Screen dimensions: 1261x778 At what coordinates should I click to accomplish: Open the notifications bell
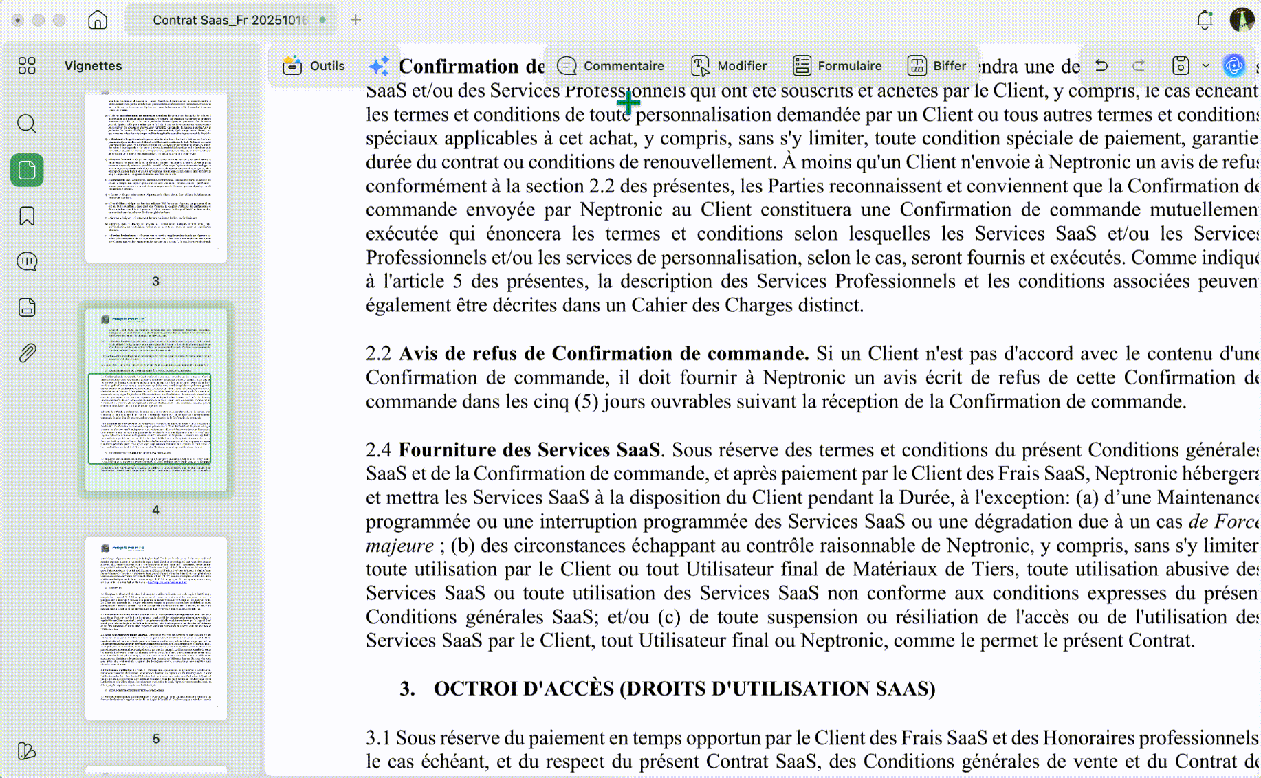tap(1205, 20)
